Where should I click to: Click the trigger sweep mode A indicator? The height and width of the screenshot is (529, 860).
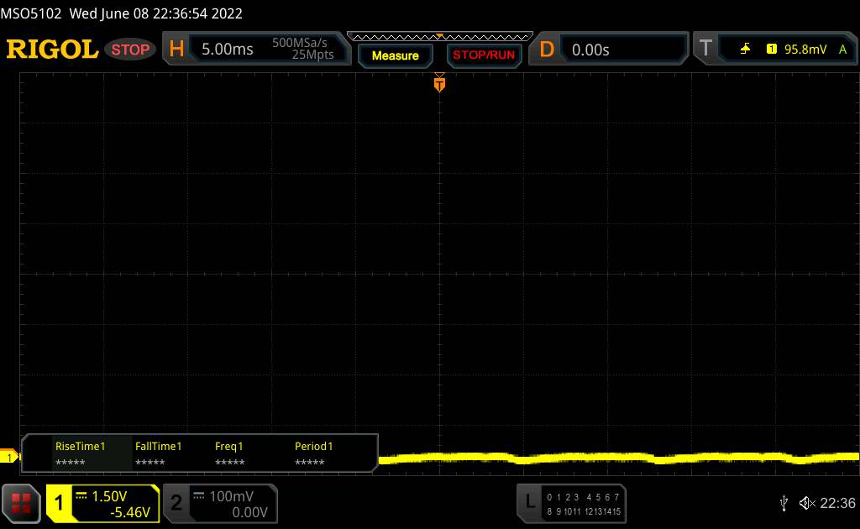(x=842, y=50)
